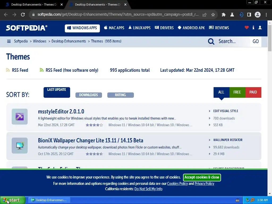Viewport: 272px width, 204px height.
Task: Click the Chrome labs flask icon
Action: 232,15
